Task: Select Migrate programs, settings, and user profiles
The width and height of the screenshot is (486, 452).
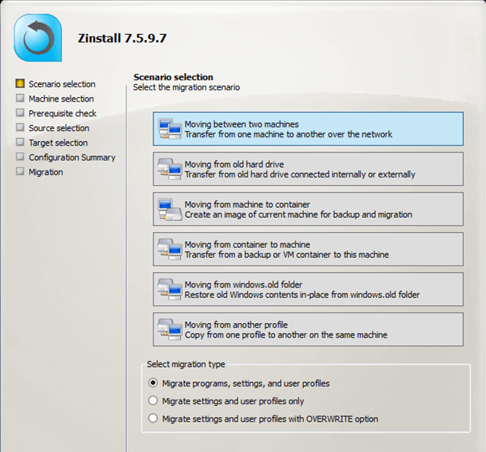Action: pyautogui.click(x=153, y=383)
